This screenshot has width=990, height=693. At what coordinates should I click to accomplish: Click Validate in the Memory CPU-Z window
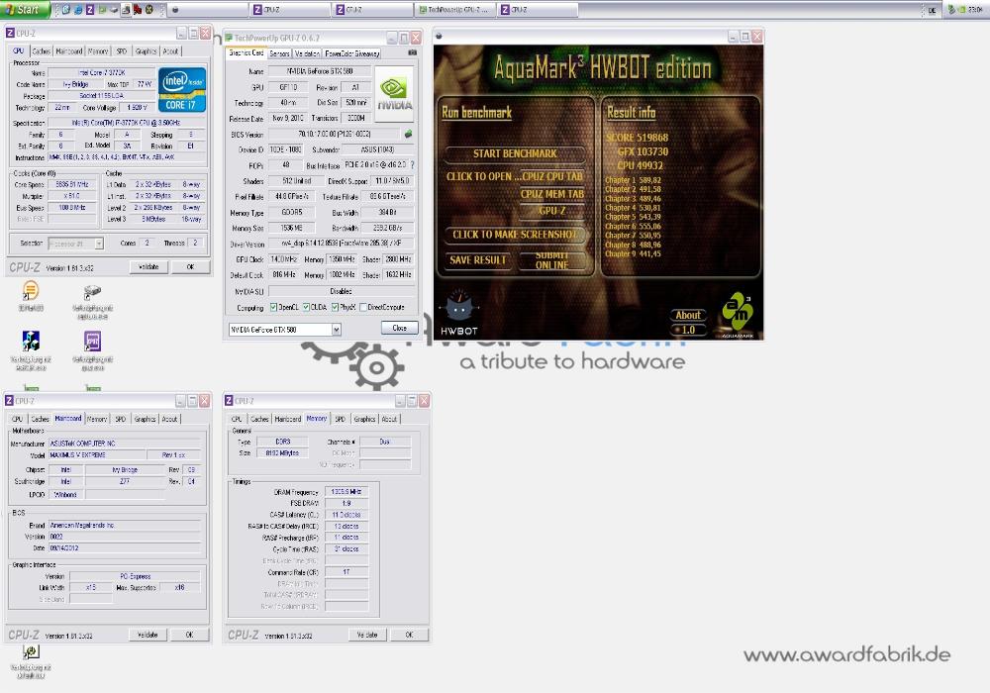(367, 635)
